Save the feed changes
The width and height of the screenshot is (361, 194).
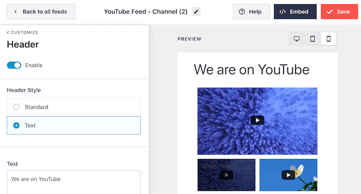click(x=339, y=12)
